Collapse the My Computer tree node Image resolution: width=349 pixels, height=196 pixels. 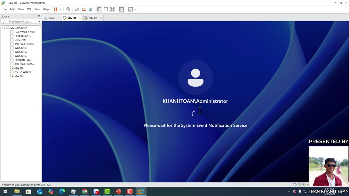point(4,28)
